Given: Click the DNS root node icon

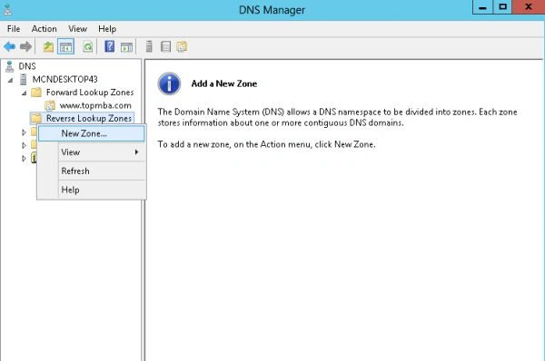Looking at the screenshot, I should [10, 66].
